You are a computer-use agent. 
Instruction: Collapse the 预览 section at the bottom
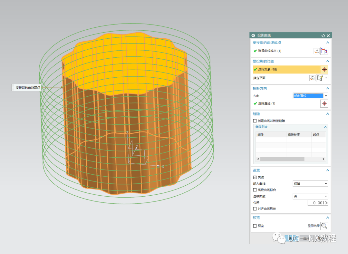pos(328,218)
